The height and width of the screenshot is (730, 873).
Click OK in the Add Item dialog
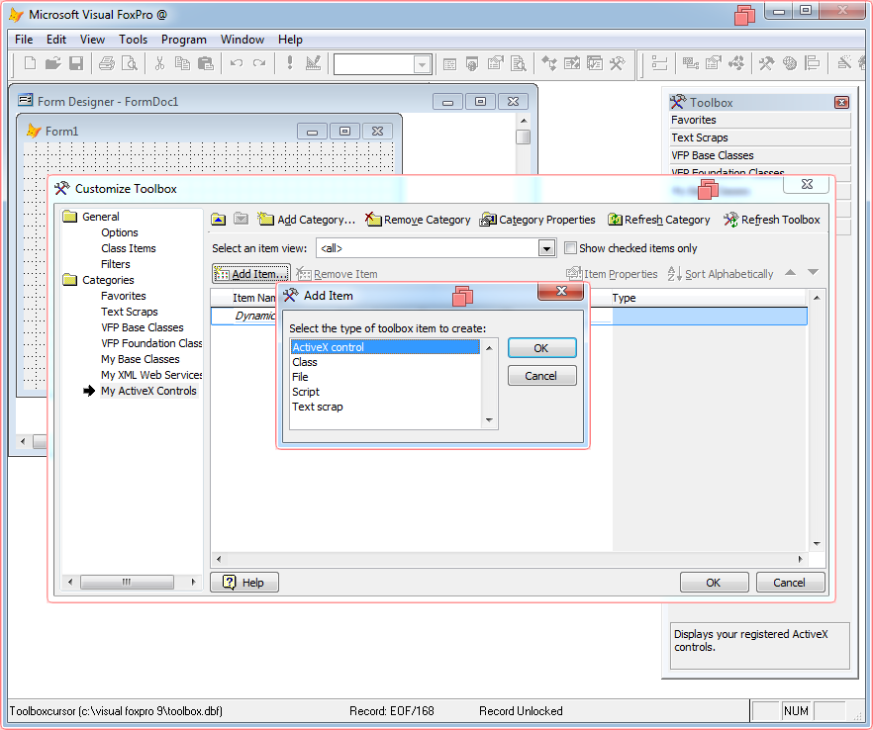(541, 348)
